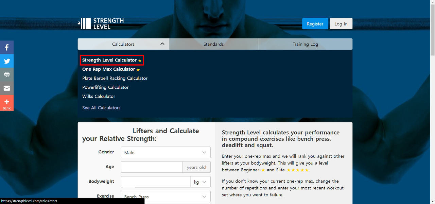Go to the Training Log tab
The height and width of the screenshot is (204, 435).
(x=305, y=44)
